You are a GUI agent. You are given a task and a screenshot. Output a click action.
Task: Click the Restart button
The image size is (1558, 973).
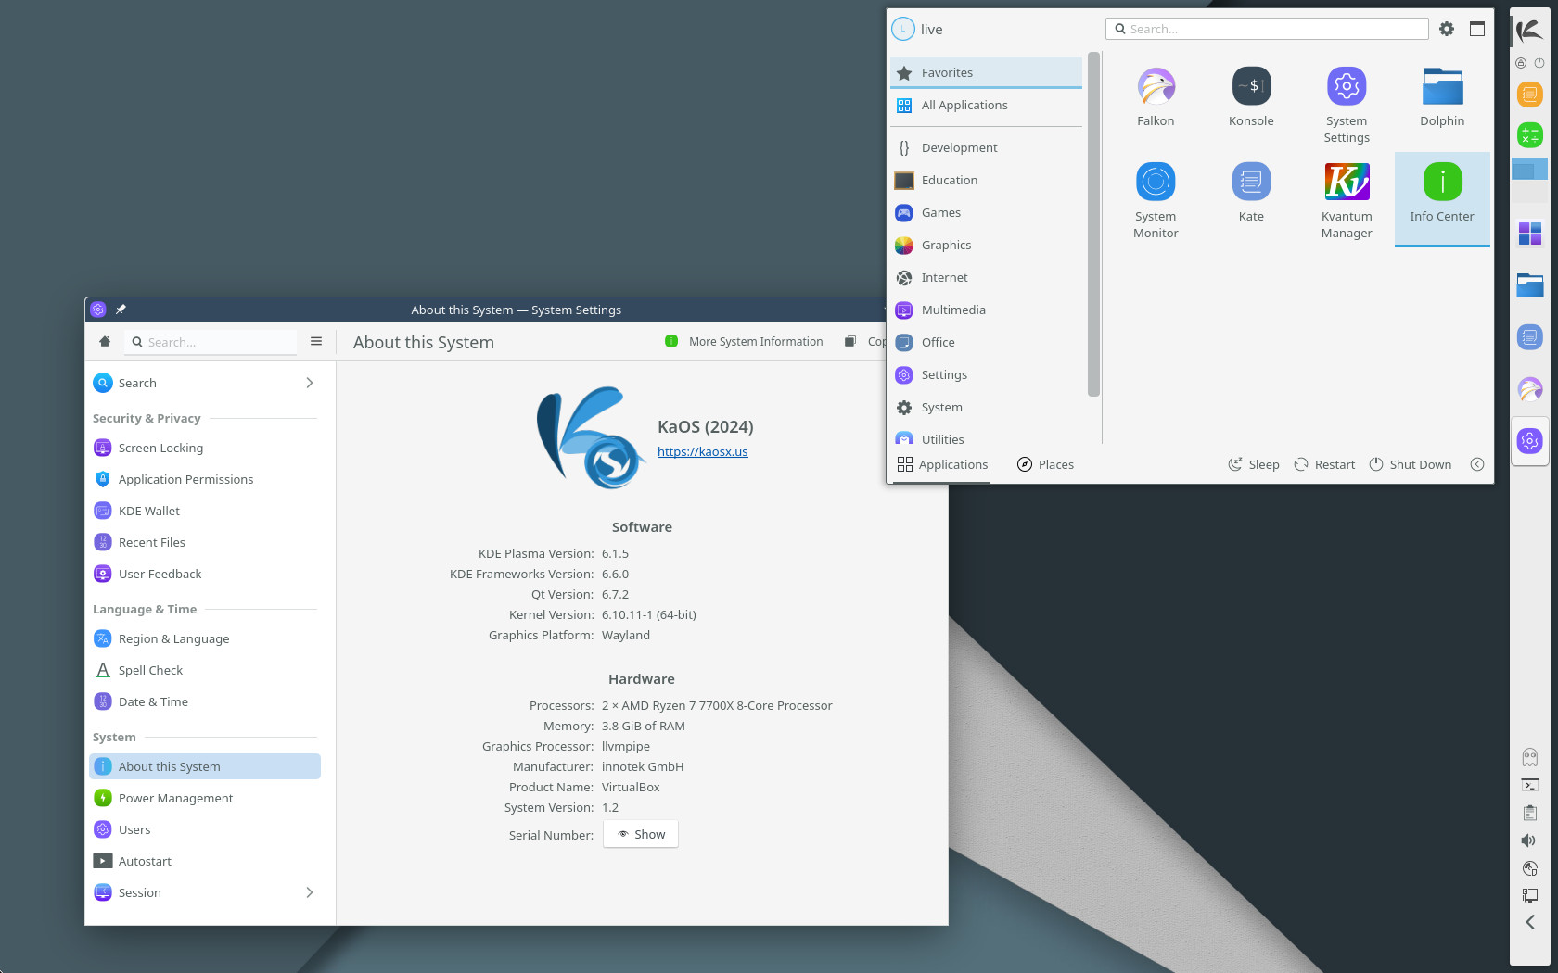1324,464
